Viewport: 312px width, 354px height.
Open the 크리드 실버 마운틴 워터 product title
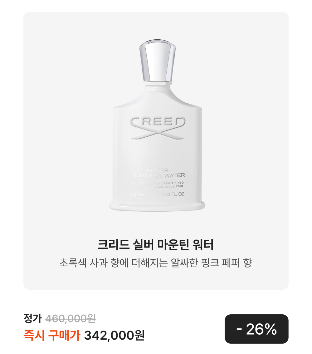click(x=155, y=244)
